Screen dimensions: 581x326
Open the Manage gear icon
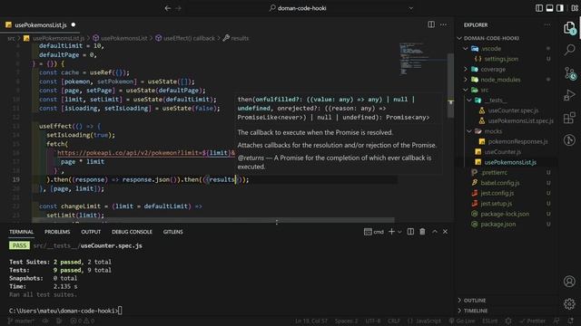(x=569, y=304)
